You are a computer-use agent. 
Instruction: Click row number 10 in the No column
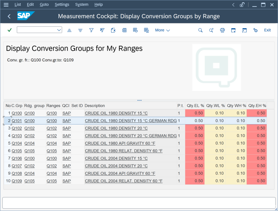pyautogui.click(x=8, y=181)
